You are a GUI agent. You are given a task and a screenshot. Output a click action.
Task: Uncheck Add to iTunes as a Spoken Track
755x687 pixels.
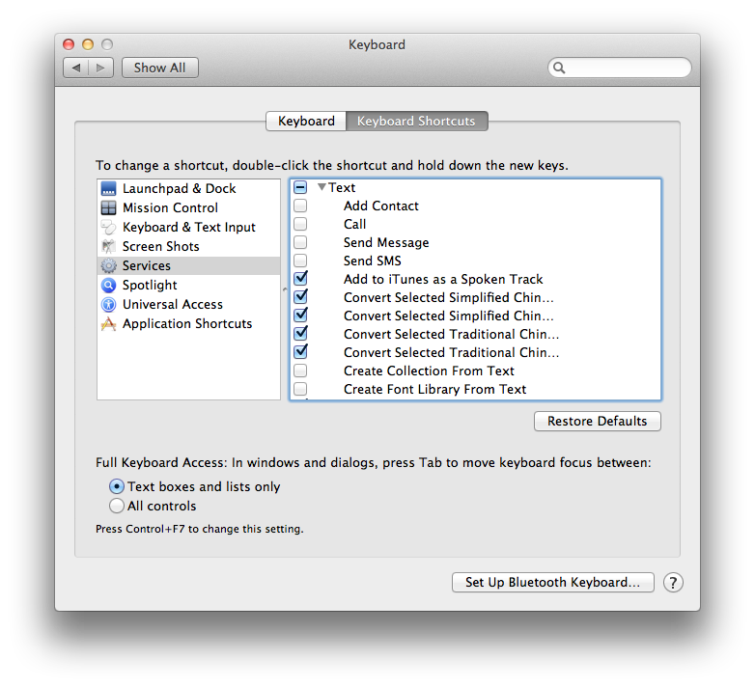pyautogui.click(x=301, y=279)
